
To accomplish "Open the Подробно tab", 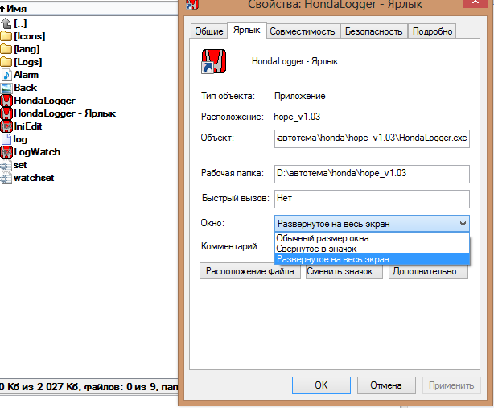I will coord(432,31).
